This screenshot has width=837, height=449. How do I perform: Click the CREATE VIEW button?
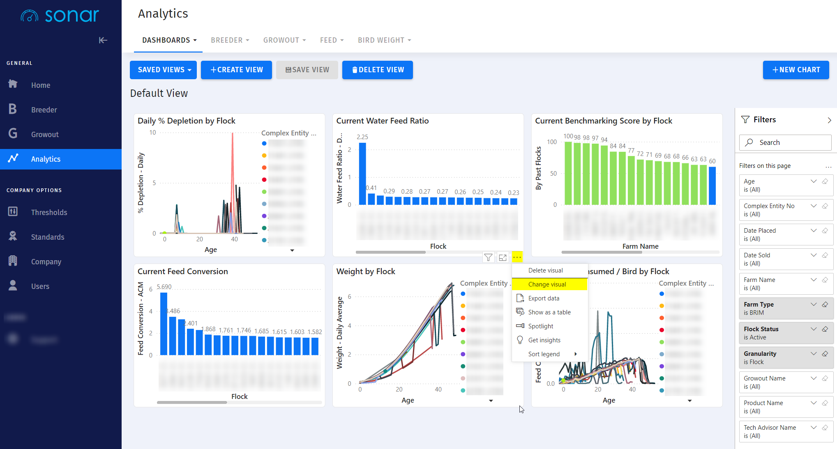[236, 70]
